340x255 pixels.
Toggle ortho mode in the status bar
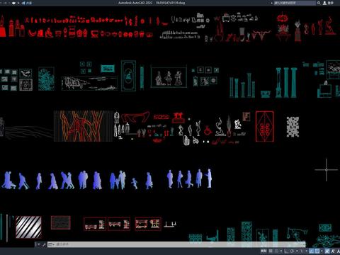tap(286, 251)
